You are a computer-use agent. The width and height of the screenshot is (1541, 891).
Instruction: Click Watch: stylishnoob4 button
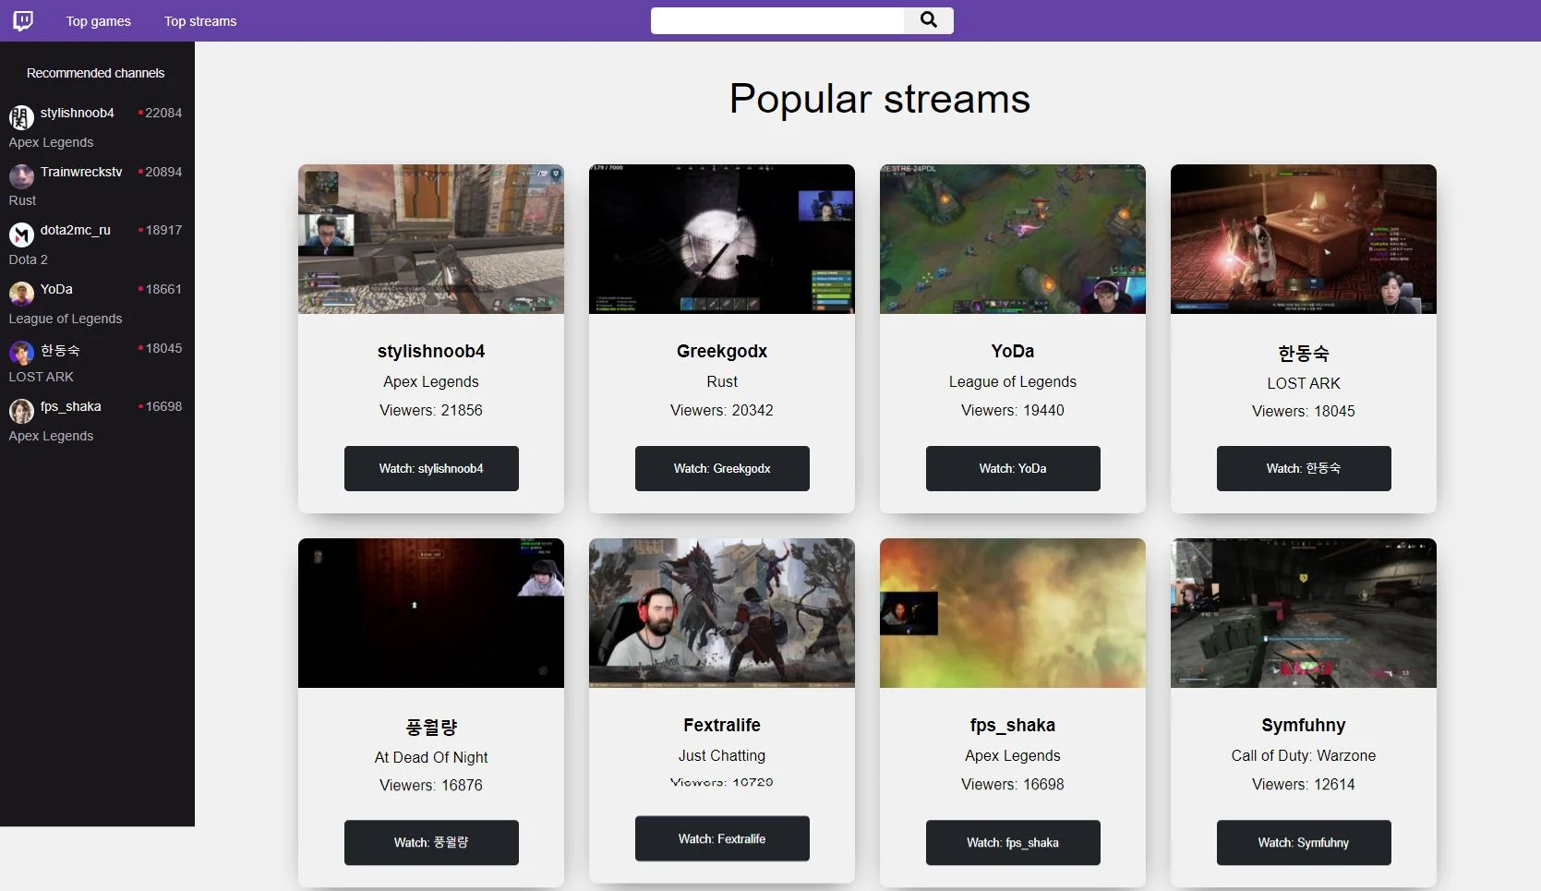pyautogui.click(x=431, y=468)
